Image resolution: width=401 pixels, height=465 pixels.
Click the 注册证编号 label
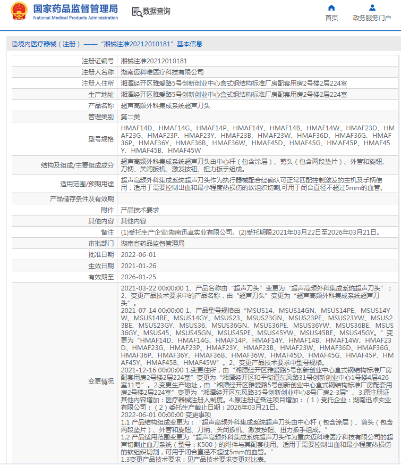(x=98, y=61)
